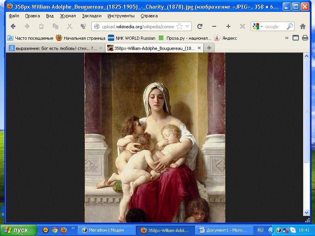The width and height of the screenshot is (315, 236).
Task: Open the Начальная страница bookmark
Action: [81, 38]
